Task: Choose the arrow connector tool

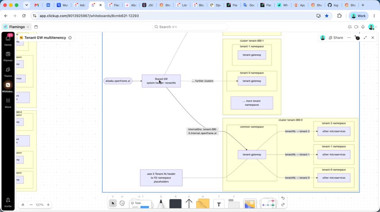Action: pos(189,203)
